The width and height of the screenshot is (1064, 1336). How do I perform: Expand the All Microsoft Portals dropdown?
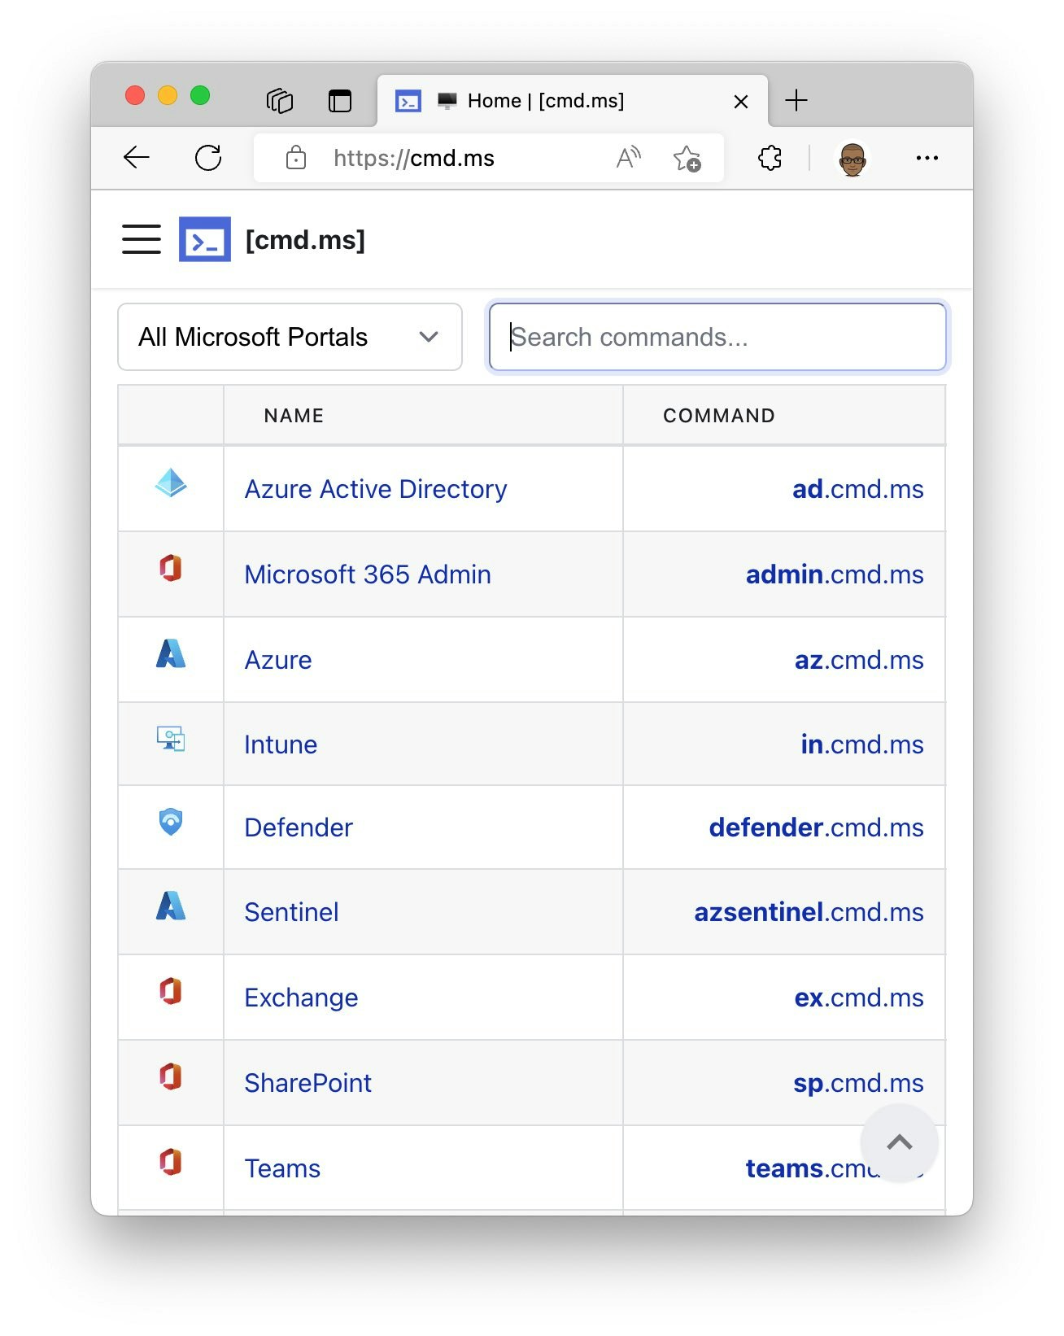pyautogui.click(x=290, y=337)
